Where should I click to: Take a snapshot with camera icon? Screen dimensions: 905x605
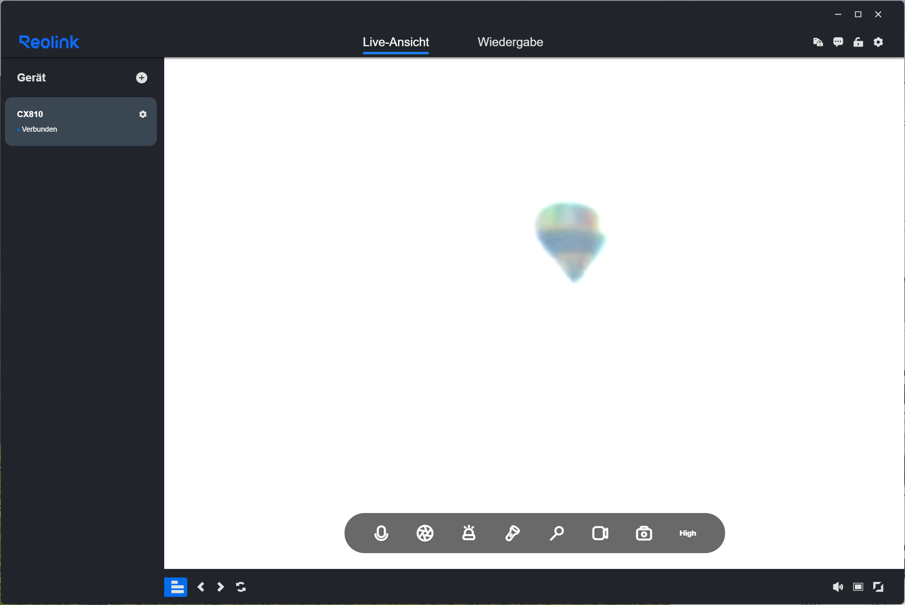coord(643,533)
